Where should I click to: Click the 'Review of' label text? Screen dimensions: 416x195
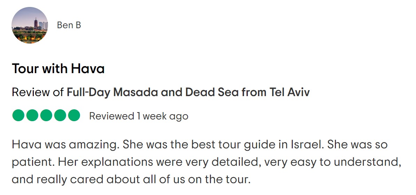38,92
